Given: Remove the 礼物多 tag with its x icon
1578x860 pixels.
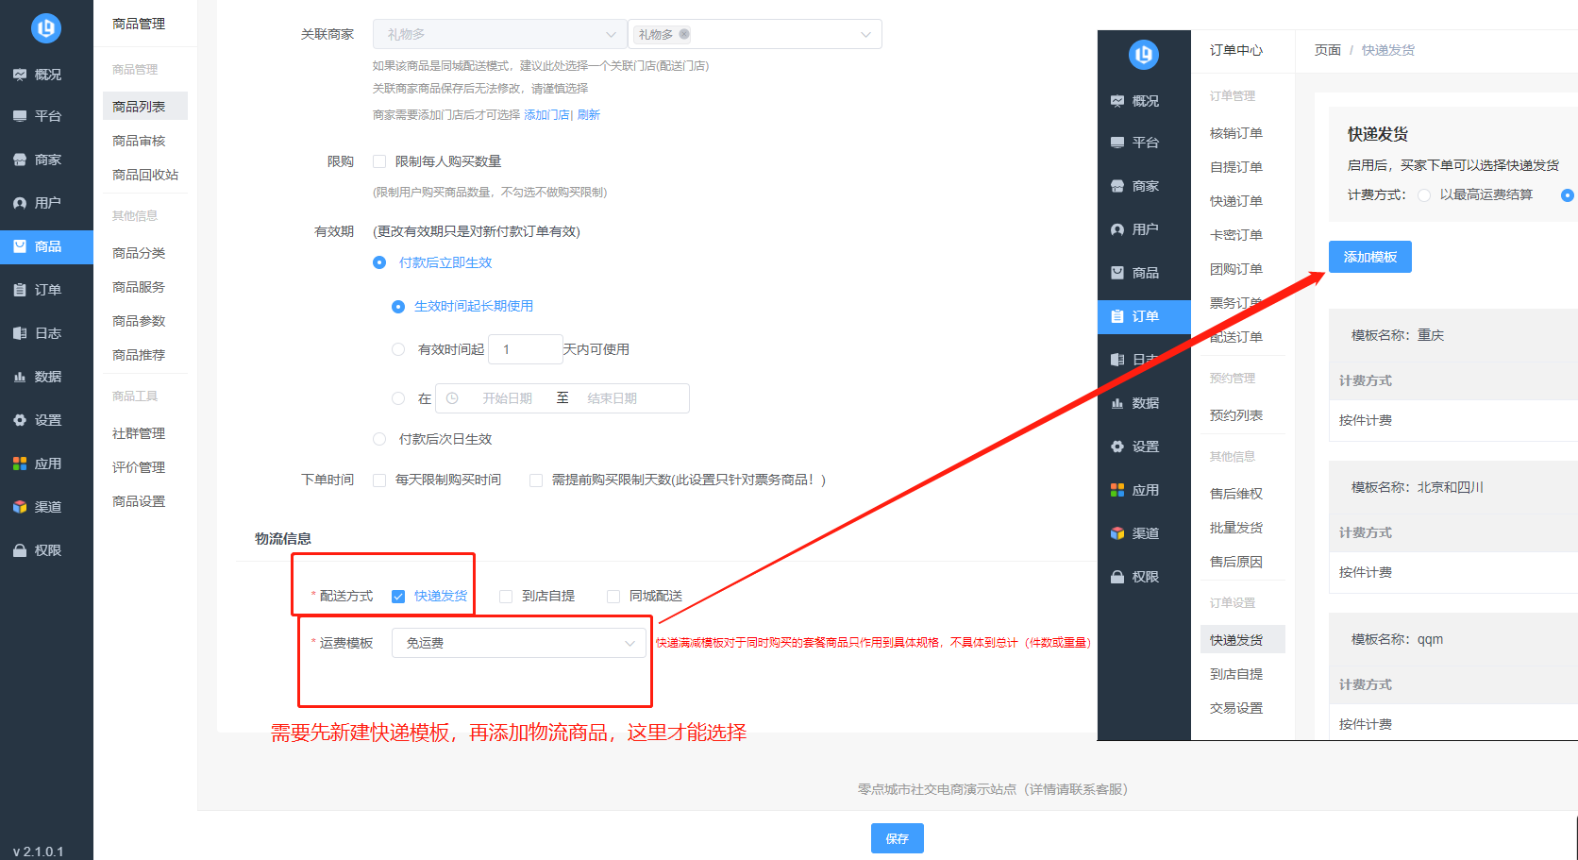Looking at the screenshot, I should [x=684, y=34].
